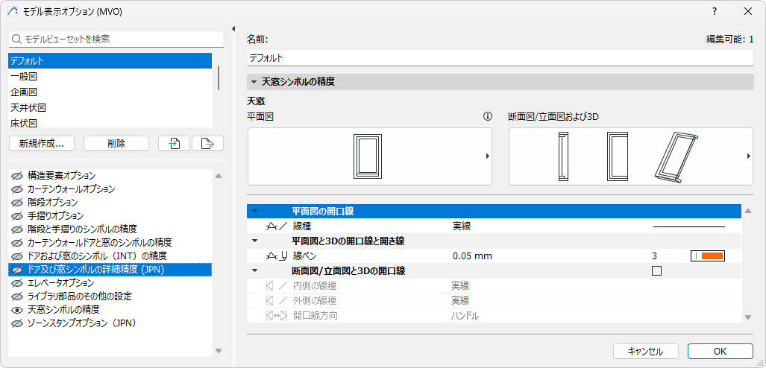766x368 pixels.
Task: Collapse the 断面図/立面図と3Dの開口線 group
Action: click(x=254, y=270)
